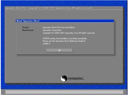
Task: Click the Symantec Ghost 8.0 Corporate Edition text
Action: coord(59,27)
